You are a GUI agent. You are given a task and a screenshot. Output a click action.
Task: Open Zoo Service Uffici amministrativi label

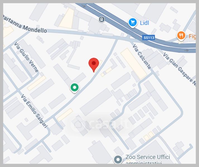[148, 159]
